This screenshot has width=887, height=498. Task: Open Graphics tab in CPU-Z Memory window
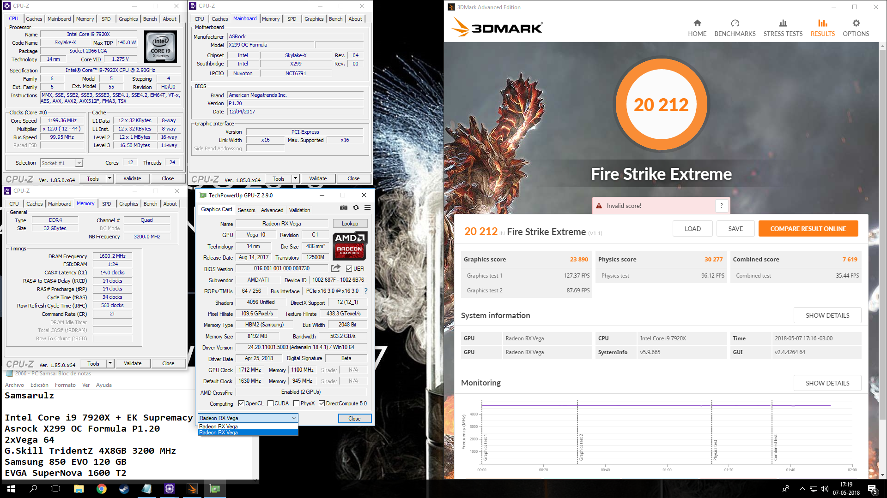point(128,204)
